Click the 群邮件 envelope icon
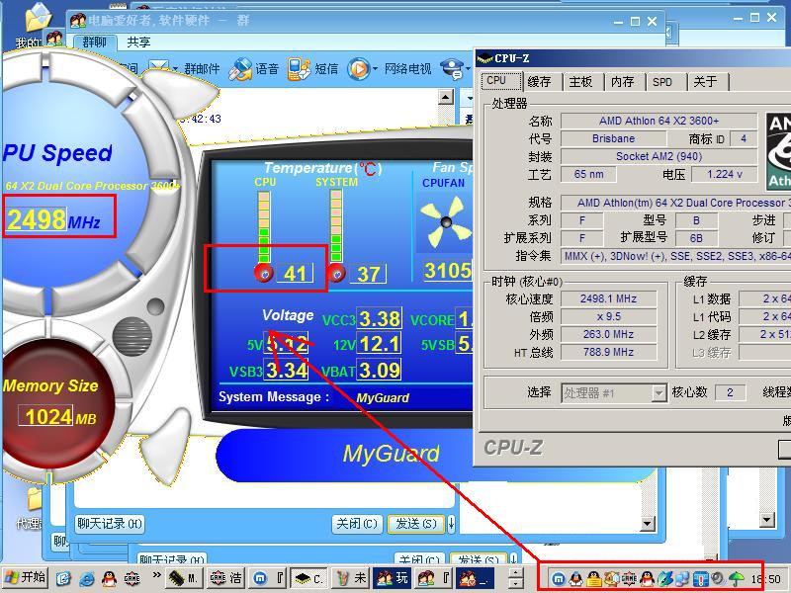This screenshot has height=593, width=791. (x=159, y=68)
